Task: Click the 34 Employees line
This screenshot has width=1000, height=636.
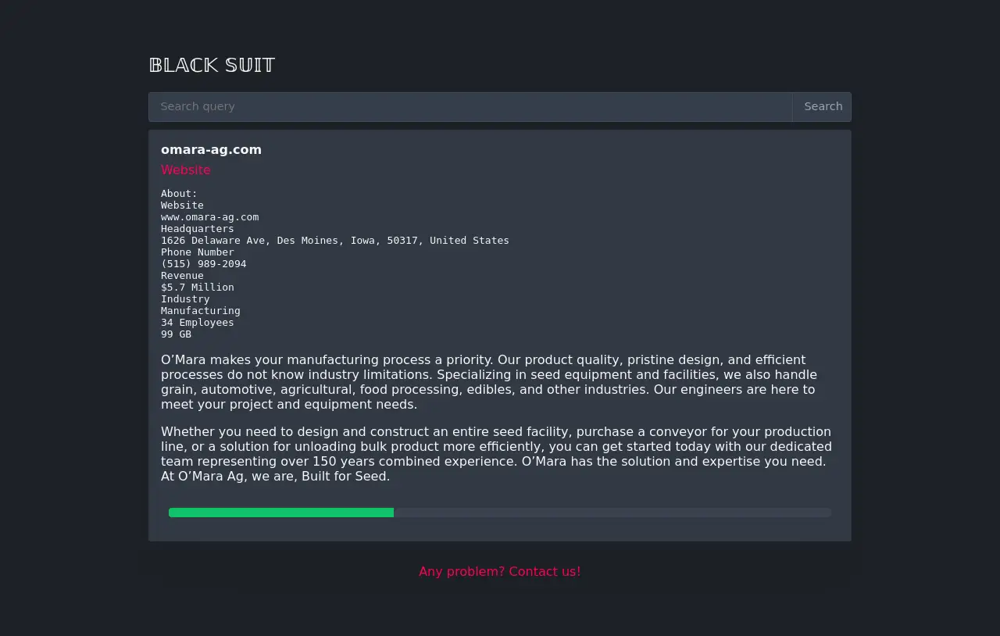Action: coord(197,323)
